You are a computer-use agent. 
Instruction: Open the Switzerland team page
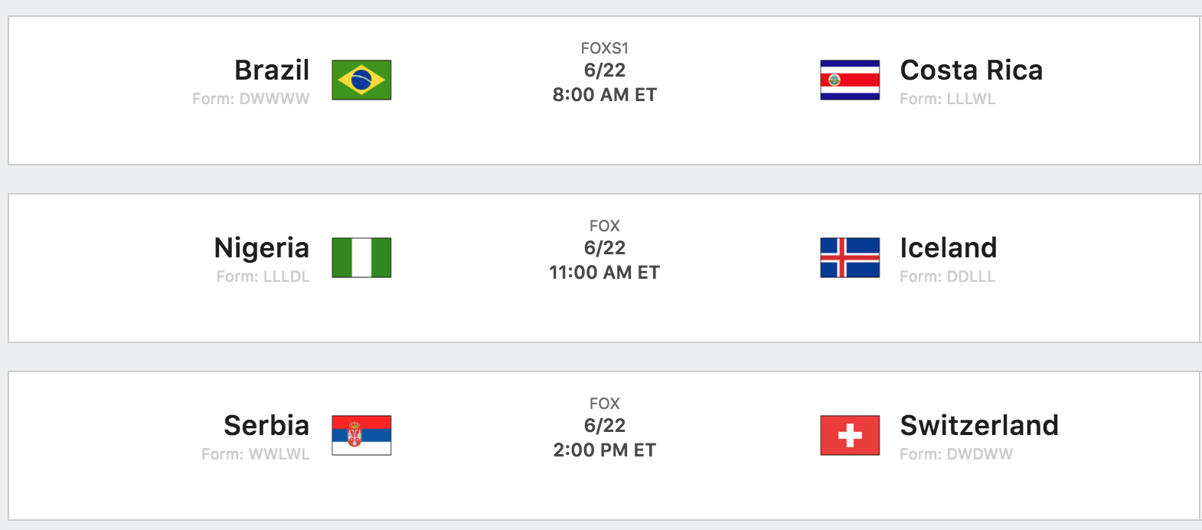(979, 426)
